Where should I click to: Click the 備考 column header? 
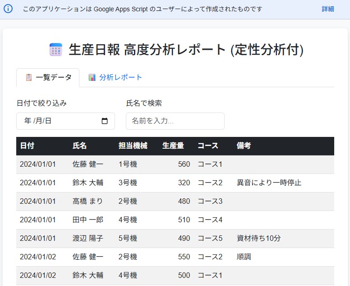click(244, 146)
